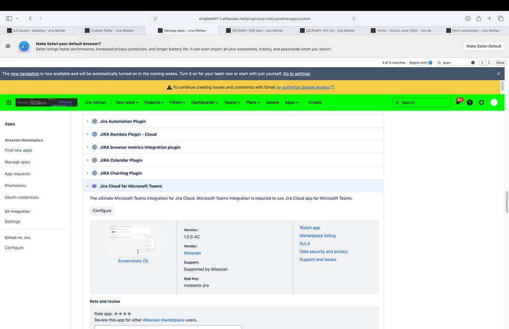Open the Dashboards menu in the navbar
509x329 pixels.
(204, 102)
